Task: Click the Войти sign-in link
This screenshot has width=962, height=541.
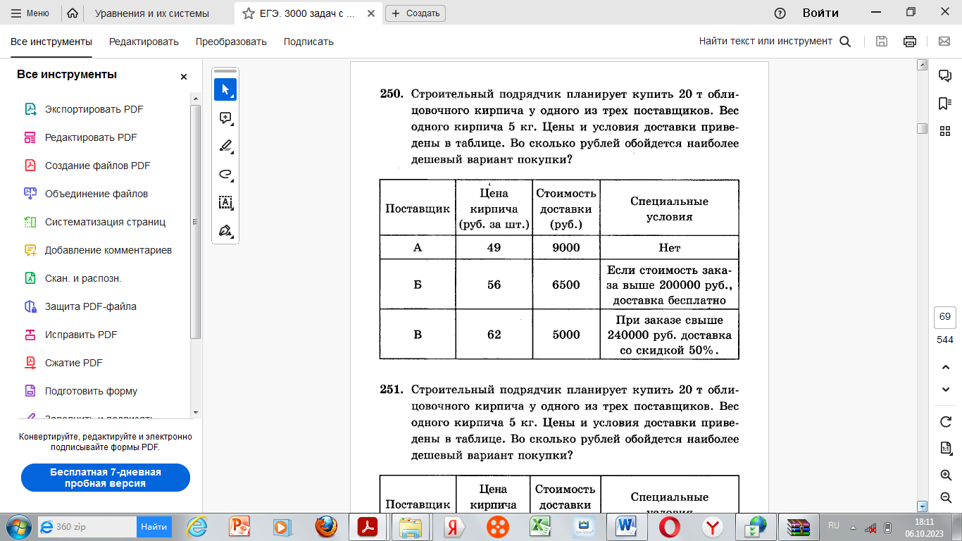Action: pyautogui.click(x=820, y=13)
